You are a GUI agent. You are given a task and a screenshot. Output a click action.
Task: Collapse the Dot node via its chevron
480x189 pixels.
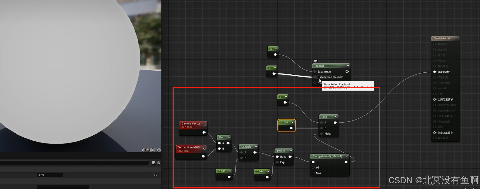pyautogui.click(x=229, y=137)
